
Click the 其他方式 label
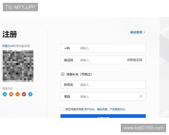point(8,89)
